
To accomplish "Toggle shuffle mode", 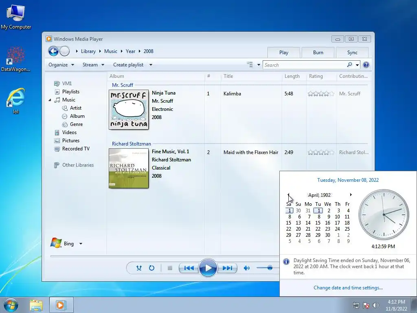I will [139, 268].
